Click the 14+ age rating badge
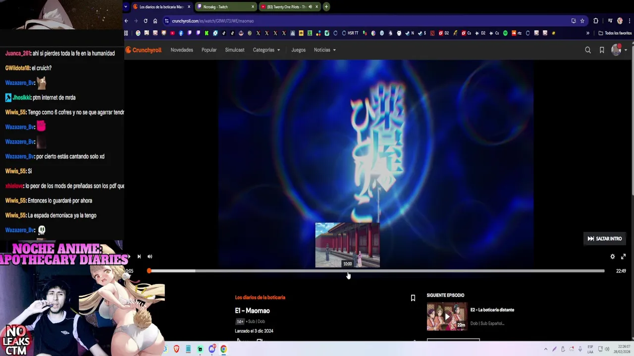The width and height of the screenshot is (634, 356). 240,322
